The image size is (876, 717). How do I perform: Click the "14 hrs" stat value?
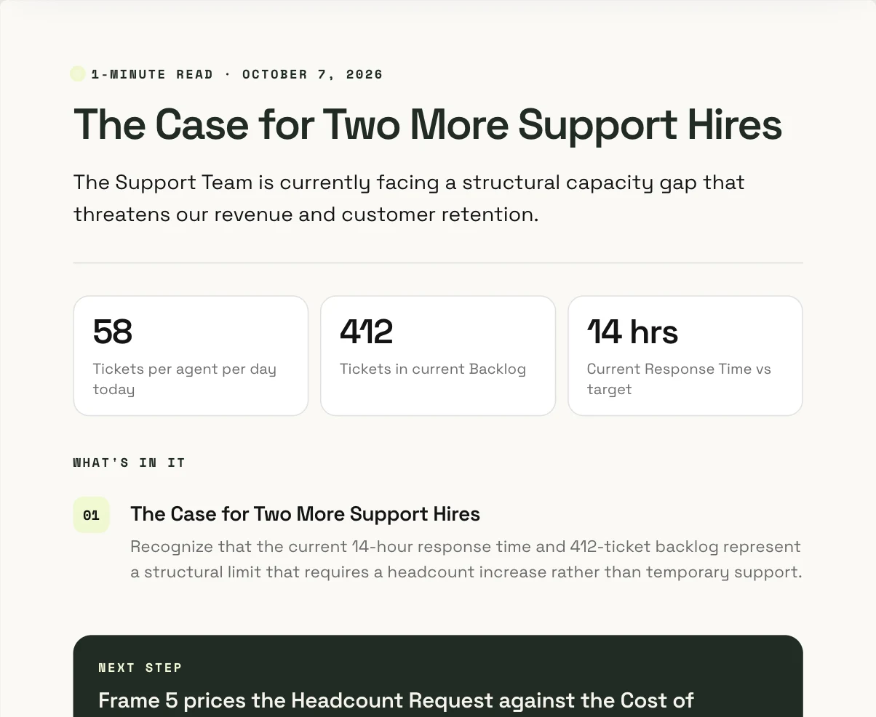[633, 332]
